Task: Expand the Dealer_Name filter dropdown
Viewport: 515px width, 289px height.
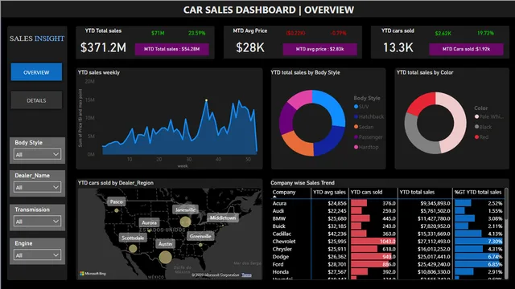Action: (37, 187)
